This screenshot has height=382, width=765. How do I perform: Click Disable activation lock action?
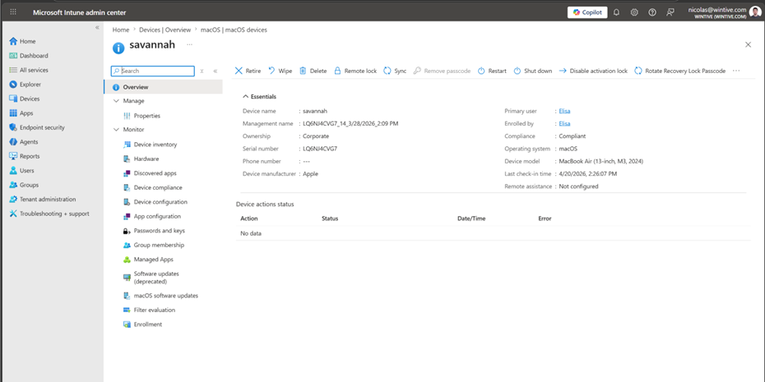click(x=593, y=71)
